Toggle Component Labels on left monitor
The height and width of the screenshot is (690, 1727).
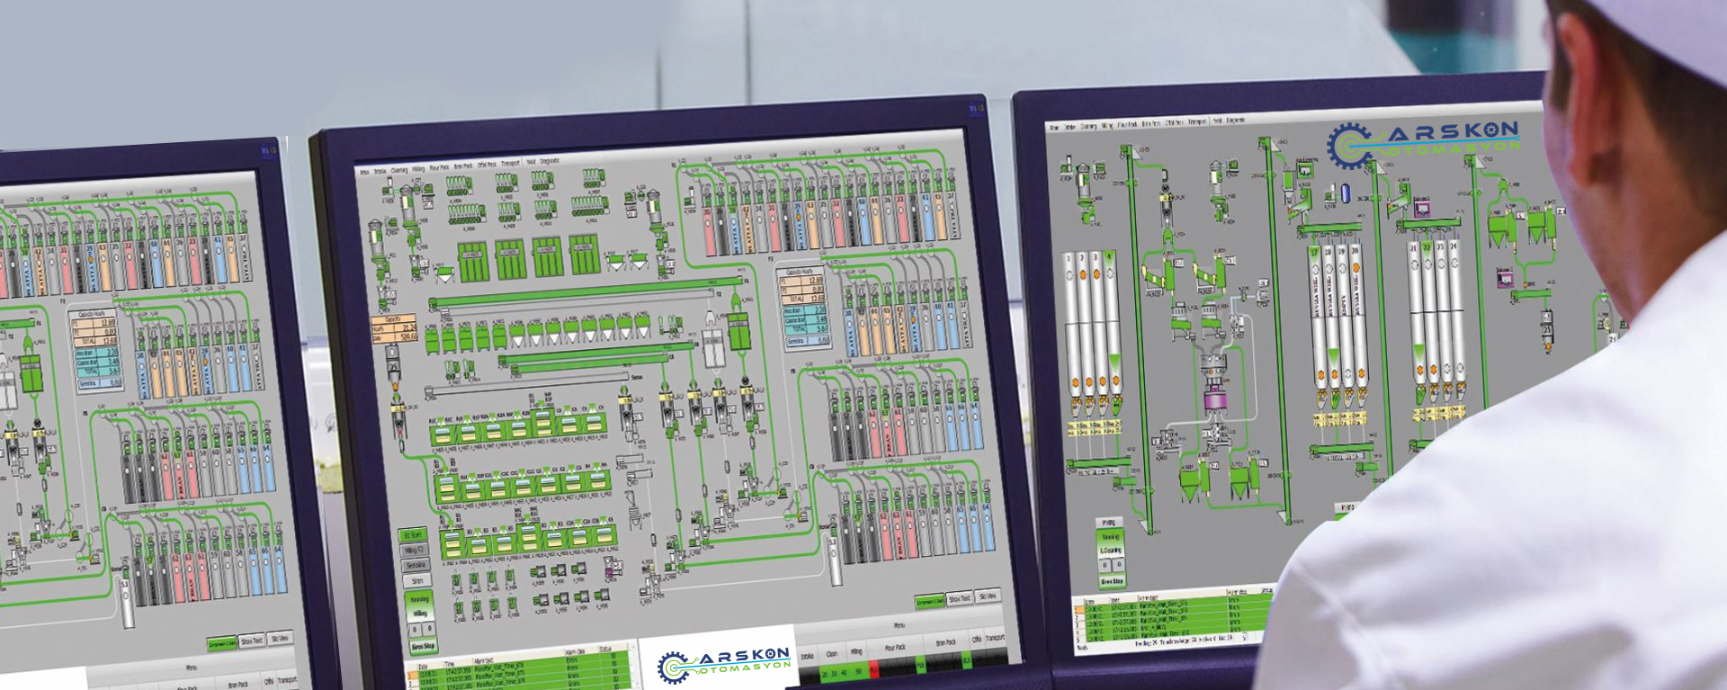click(222, 643)
